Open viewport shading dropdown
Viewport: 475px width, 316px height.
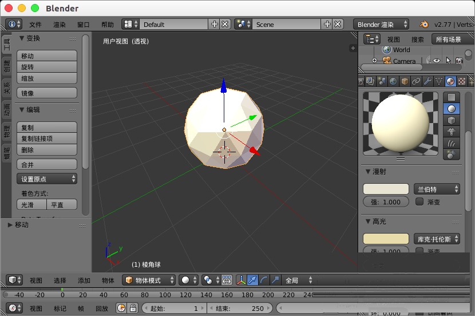[188, 280]
